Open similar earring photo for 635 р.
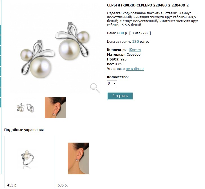This screenshot has width=205, height=189. (x=78, y=158)
